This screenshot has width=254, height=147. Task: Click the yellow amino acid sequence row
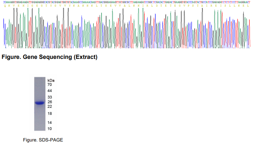(127, 6)
